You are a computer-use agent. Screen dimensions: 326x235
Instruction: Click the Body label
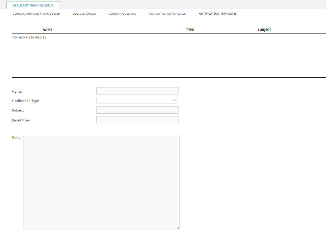16,137
